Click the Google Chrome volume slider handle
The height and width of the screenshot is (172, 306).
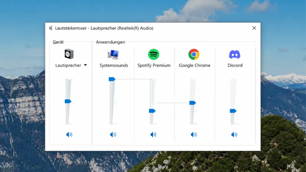tap(193, 103)
